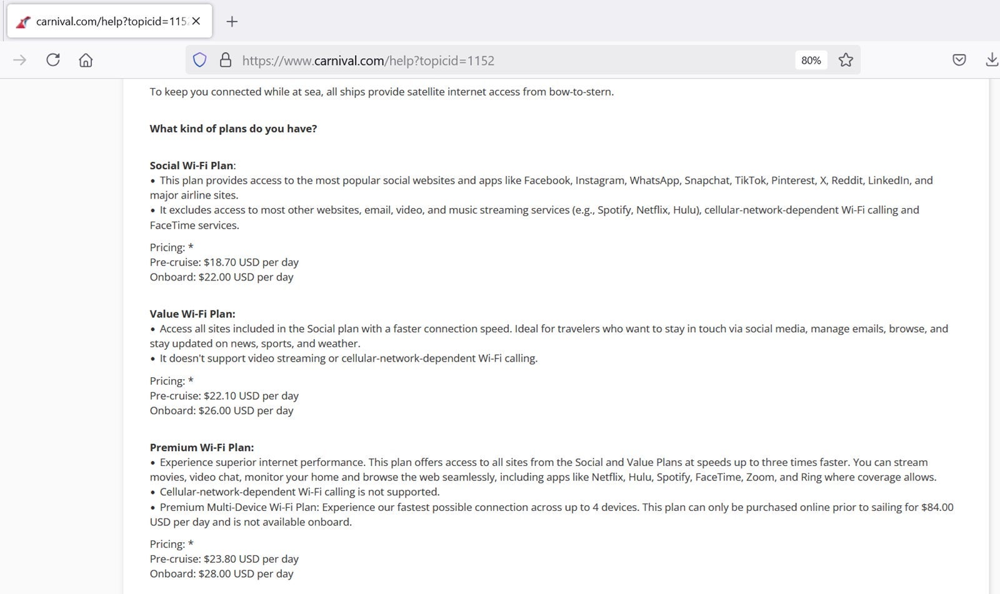Bookmark this page with the star icon
The height and width of the screenshot is (594, 1000).
[846, 60]
